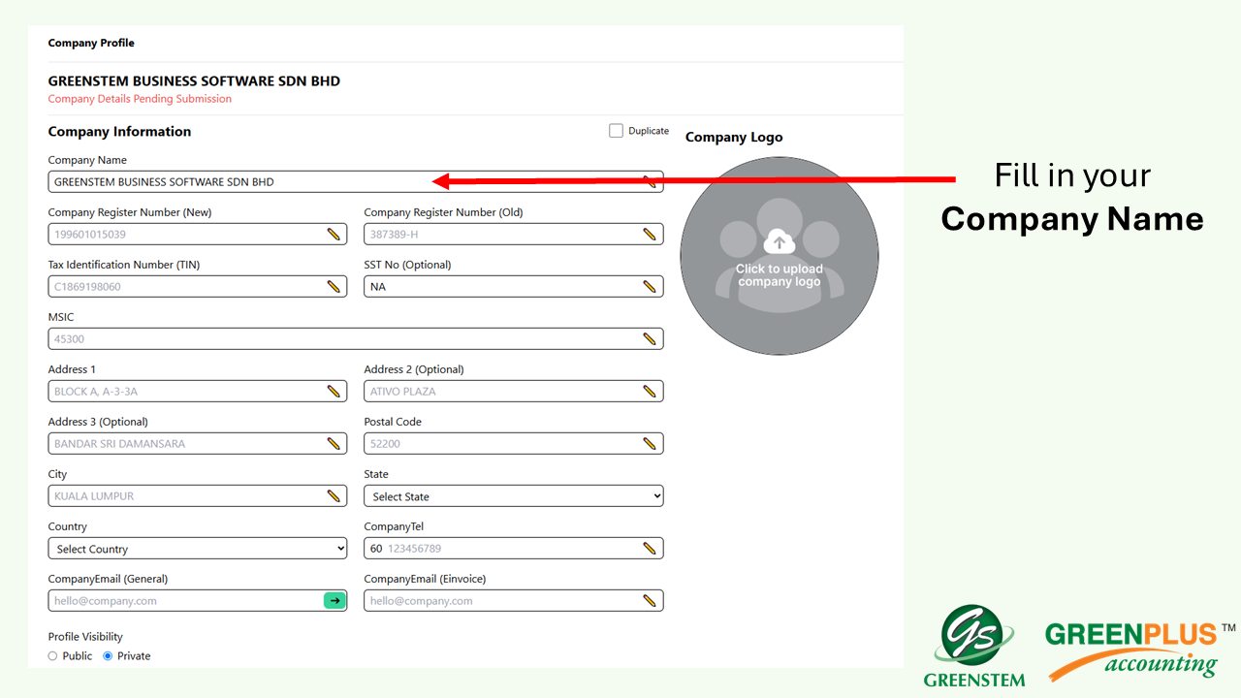
Task: Click pencil icon in Company Register Number (New) field
Action: pyautogui.click(x=334, y=234)
